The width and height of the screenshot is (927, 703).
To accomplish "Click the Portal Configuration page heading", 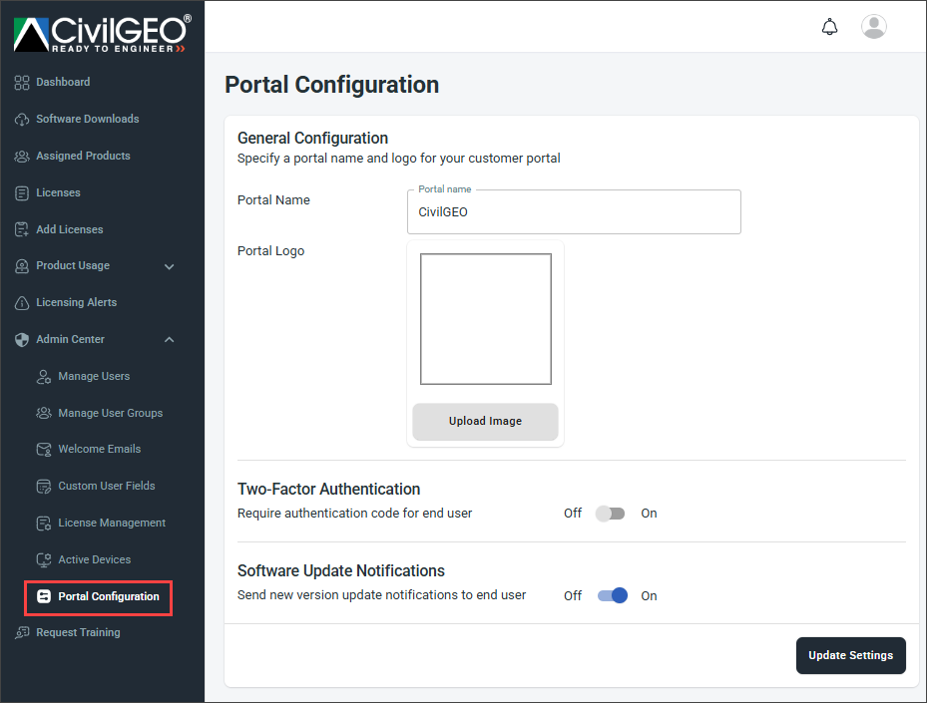I will [x=331, y=85].
